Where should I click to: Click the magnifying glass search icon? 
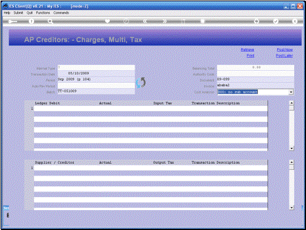pyautogui.click(x=50, y=22)
